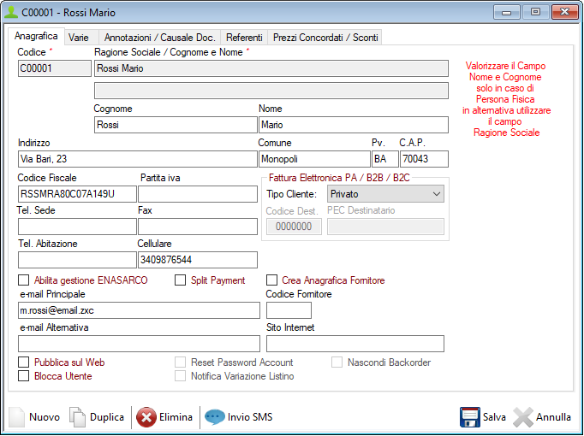Switch to the Varie tab
The image size is (584, 436).
(79, 38)
